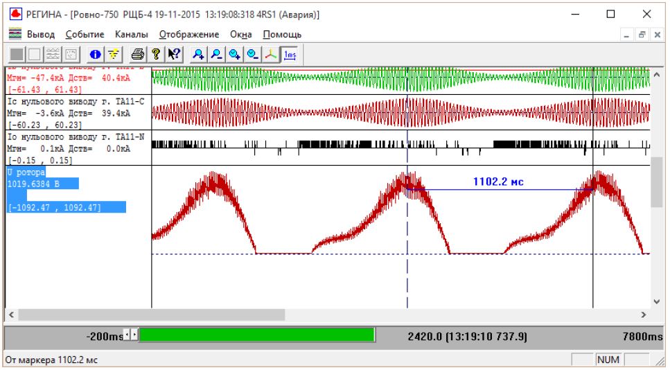Select the U ротора channel label
The image size is (670, 370).
coord(26,173)
